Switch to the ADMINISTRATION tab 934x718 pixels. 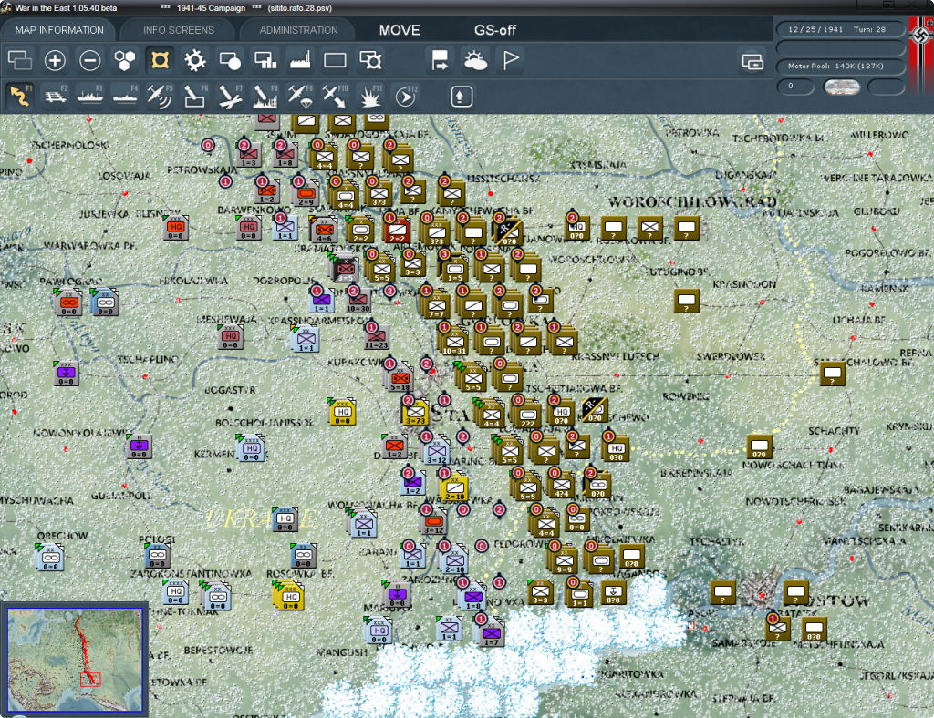point(298,30)
